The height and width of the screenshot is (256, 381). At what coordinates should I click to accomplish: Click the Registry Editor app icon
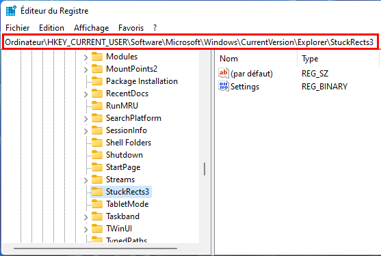pyautogui.click(x=11, y=11)
